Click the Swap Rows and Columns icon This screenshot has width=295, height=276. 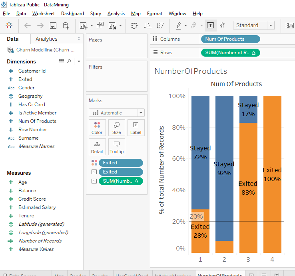point(134,26)
